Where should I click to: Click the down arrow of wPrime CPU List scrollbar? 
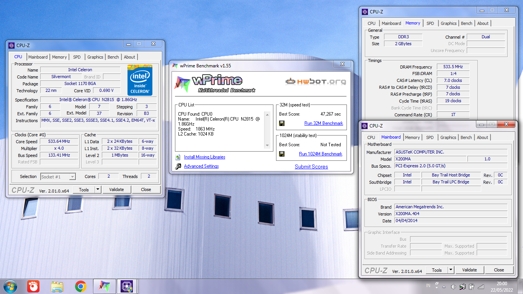click(x=267, y=145)
